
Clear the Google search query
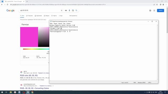point(61,10)
